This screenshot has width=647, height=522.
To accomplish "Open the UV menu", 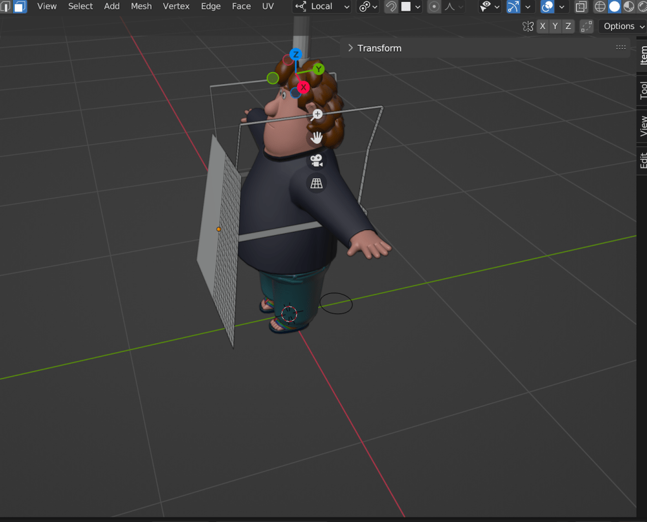I will tap(268, 6).
